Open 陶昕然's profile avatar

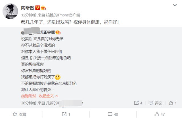(10, 11)
